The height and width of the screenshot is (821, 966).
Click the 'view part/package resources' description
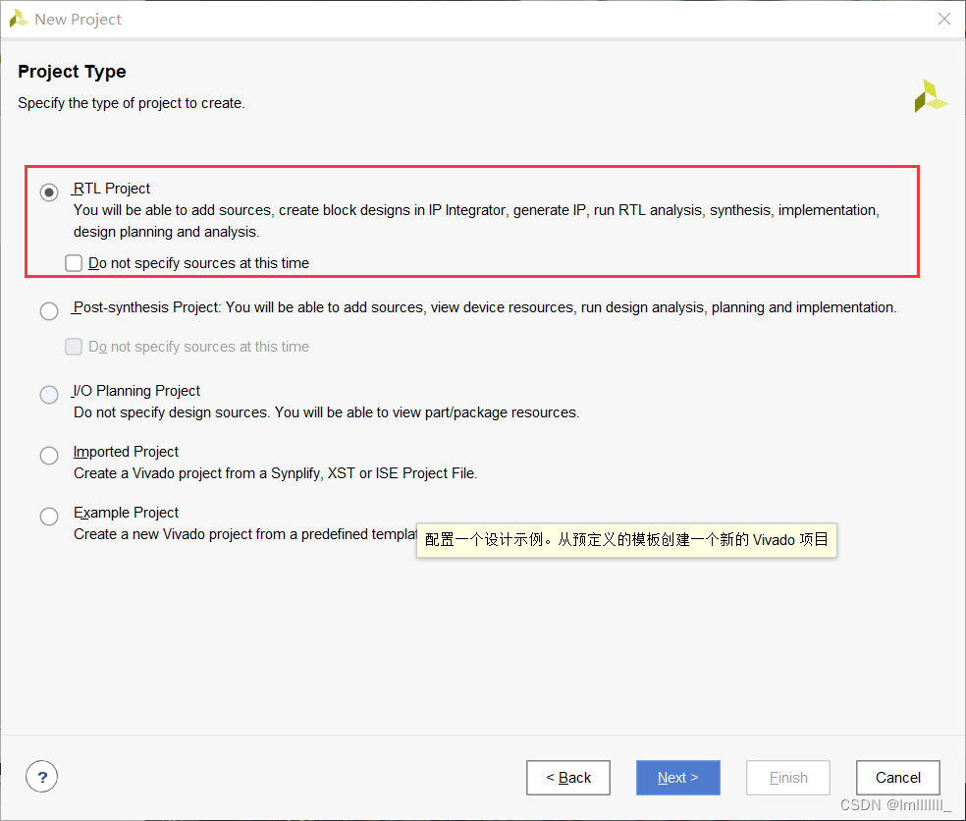327,412
